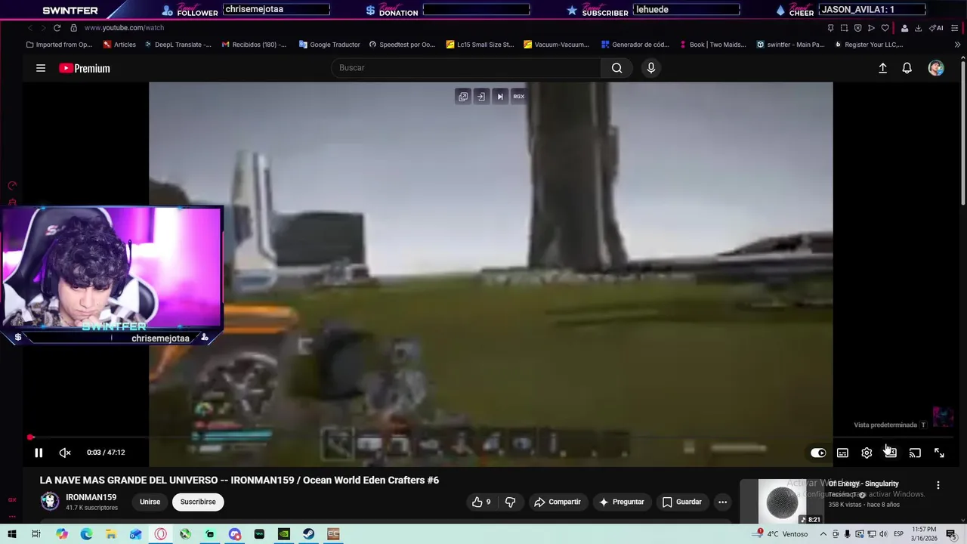This screenshot has width=967, height=544.
Task: Click the Preguntar button
Action: coord(622,502)
